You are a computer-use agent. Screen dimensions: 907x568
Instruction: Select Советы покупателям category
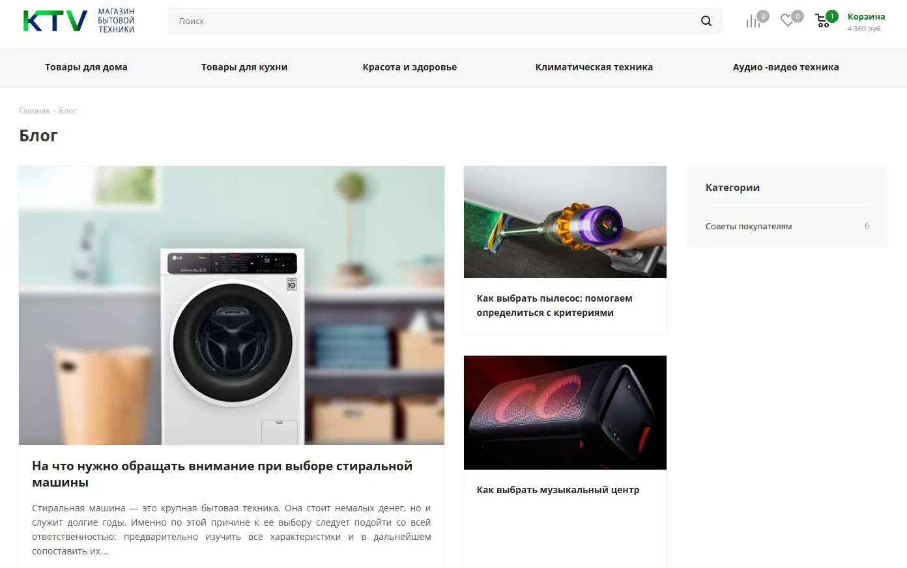pyautogui.click(x=749, y=226)
